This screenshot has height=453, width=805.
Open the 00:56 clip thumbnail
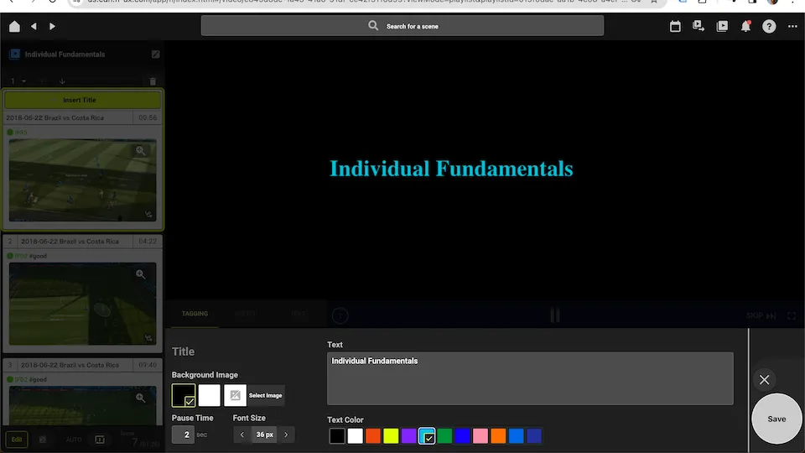pyautogui.click(x=83, y=180)
